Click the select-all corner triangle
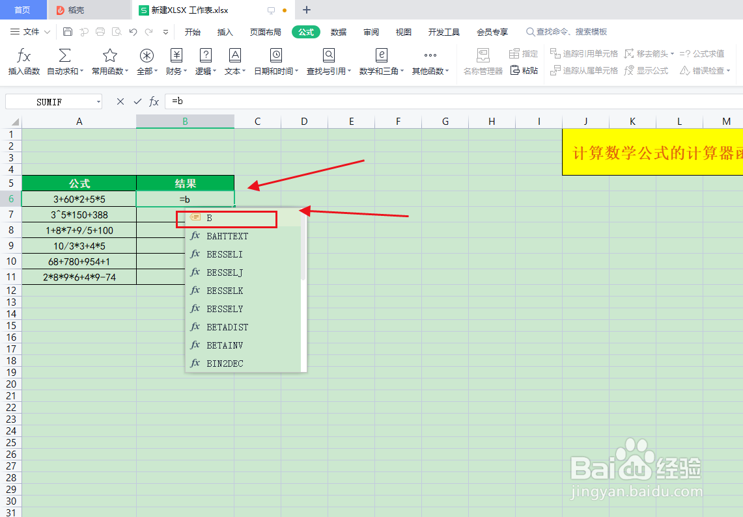The width and height of the screenshot is (743, 517). tap(15, 122)
